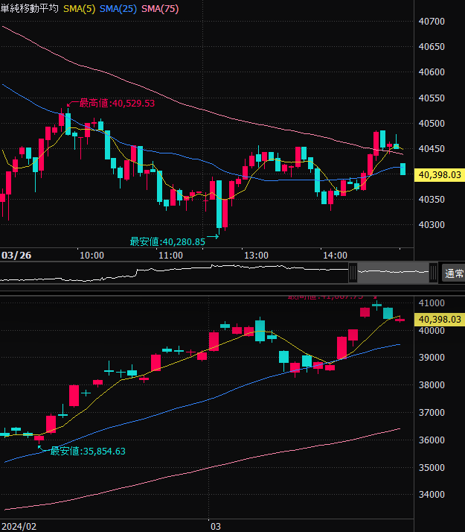
Task: Click the 40500 price axis label
Action: (x=432, y=123)
